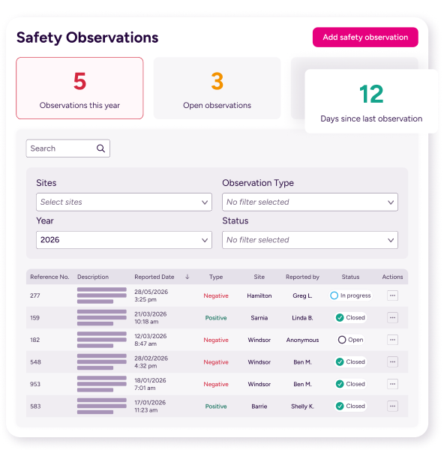Click the Barrie site cell

259,406
